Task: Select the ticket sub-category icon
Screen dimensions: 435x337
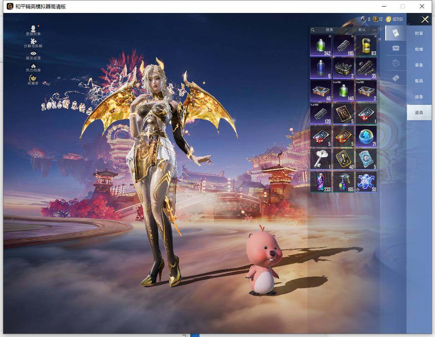Action: point(396,78)
